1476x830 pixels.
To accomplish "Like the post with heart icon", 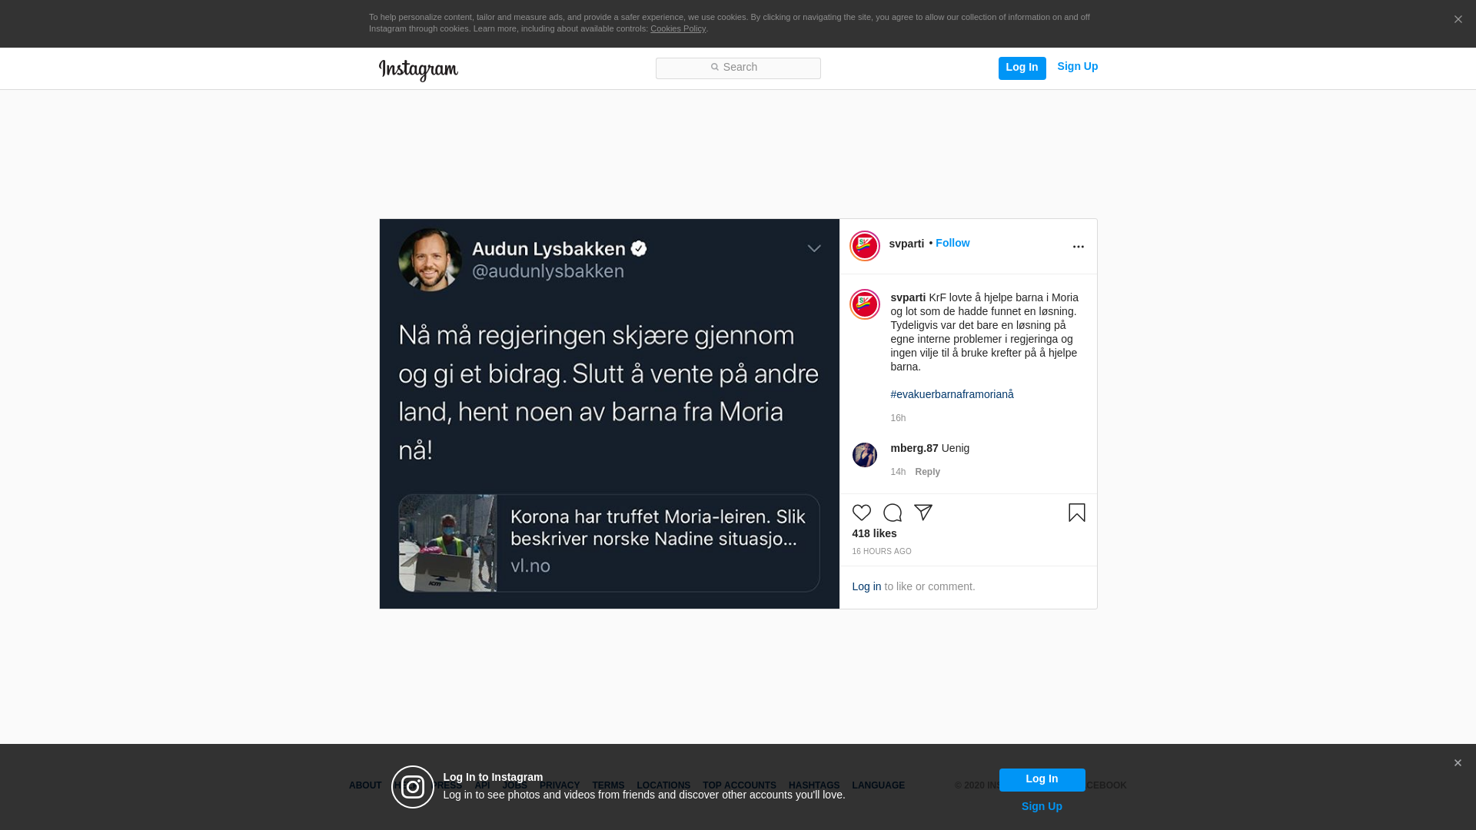I will [x=862, y=513].
